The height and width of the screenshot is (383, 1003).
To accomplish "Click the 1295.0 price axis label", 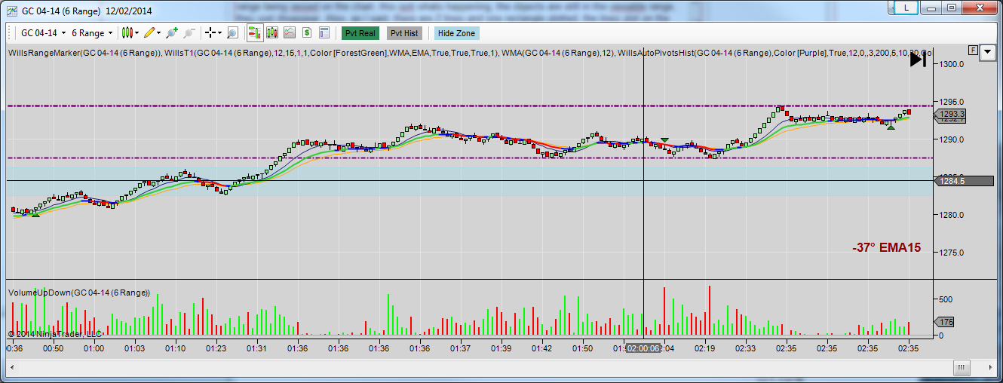I will [952, 102].
